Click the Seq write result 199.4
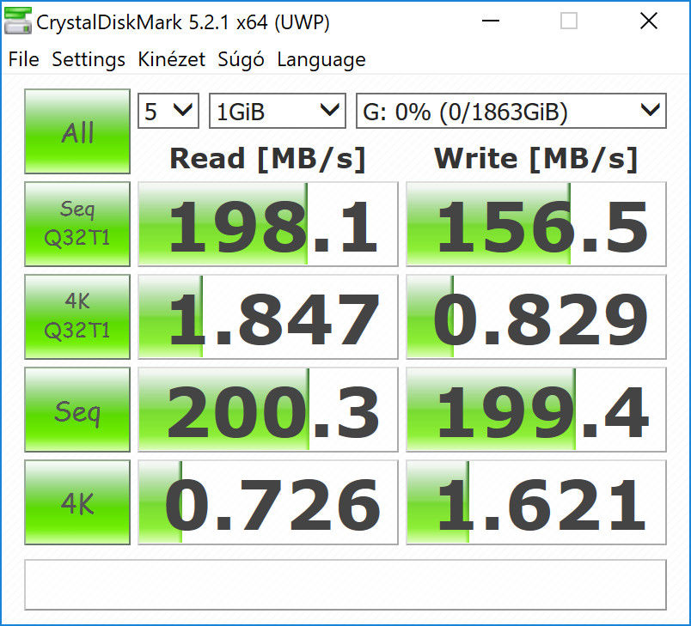The height and width of the screenshot is (626, 691). [x=536, y=410]
